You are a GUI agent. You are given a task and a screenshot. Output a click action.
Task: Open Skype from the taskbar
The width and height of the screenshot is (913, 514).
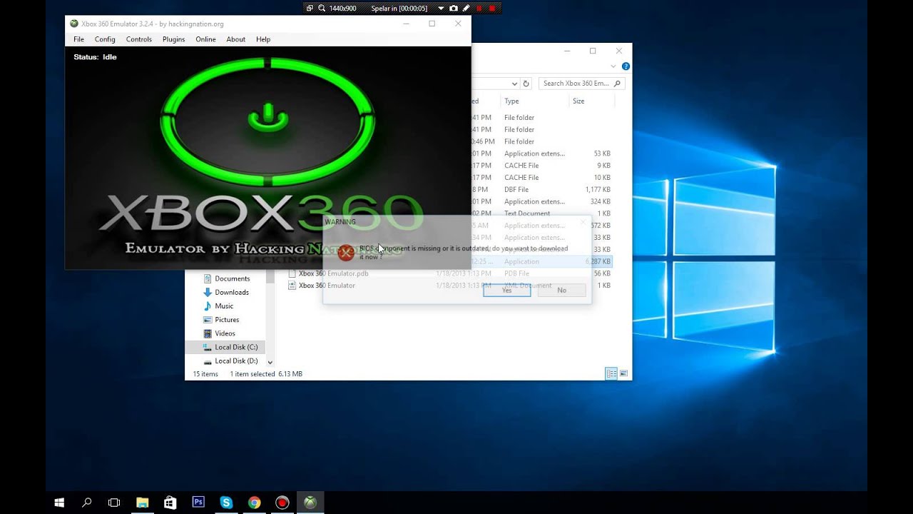[226, 503]
